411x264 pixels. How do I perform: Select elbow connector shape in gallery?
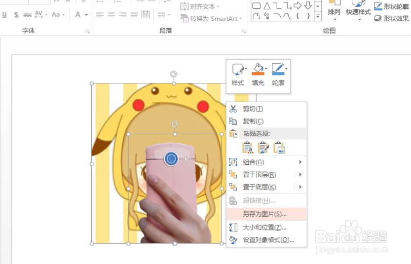[x=277, y=5]
